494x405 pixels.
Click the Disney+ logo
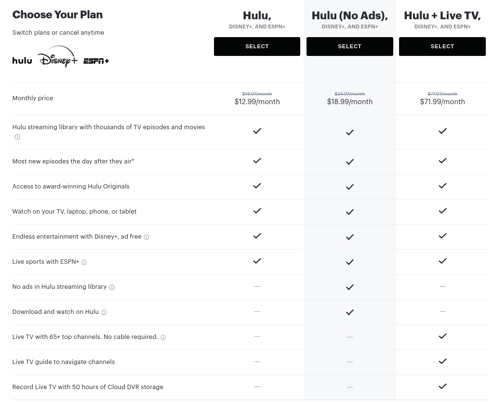[57, 56]
